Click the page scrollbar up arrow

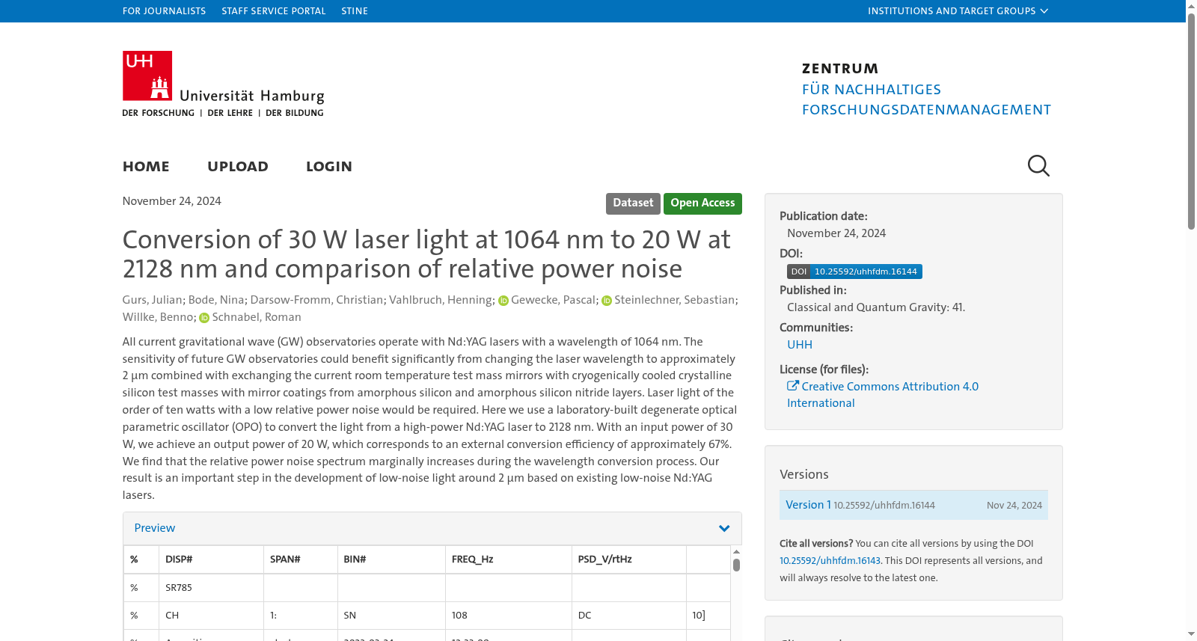pos(1191,4)
